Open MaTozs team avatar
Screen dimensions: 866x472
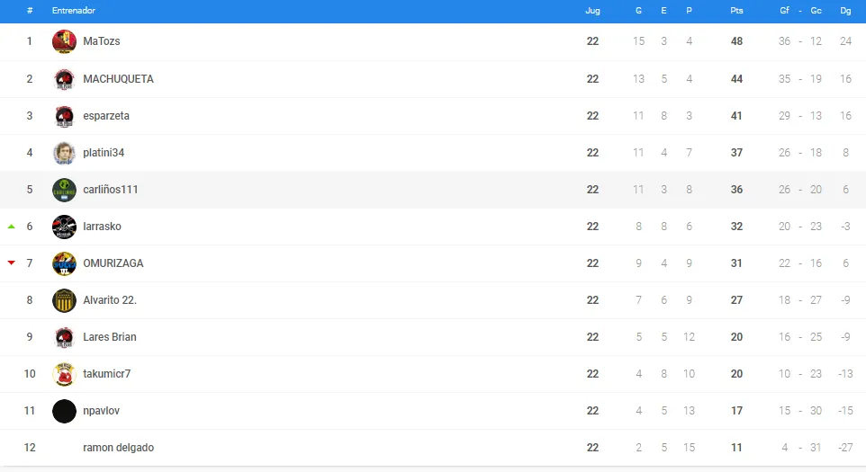64,41
